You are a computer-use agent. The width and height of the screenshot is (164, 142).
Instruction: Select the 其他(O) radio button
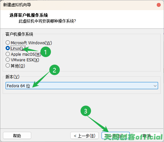coord(8,66)
